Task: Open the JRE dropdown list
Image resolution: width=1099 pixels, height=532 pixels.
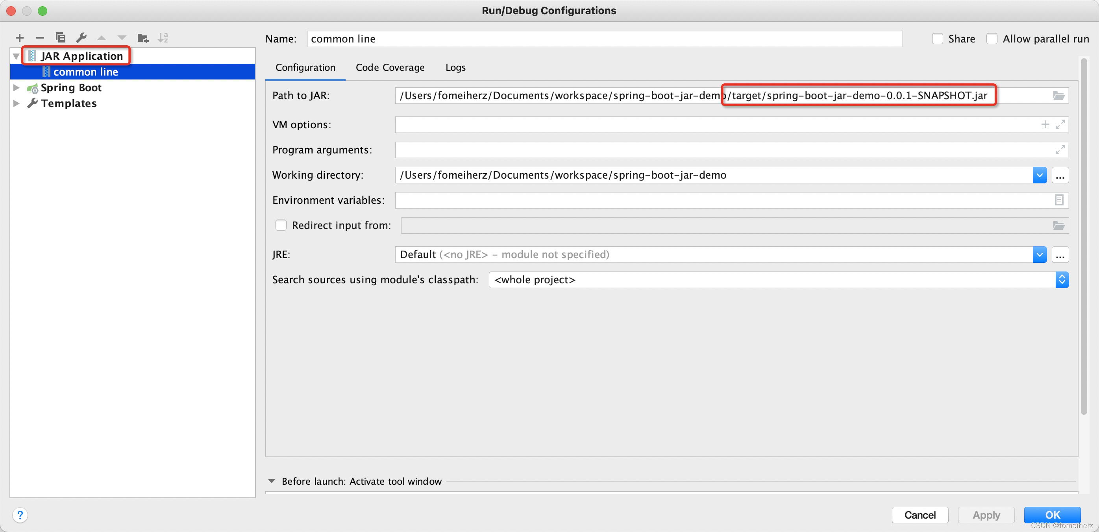Action: coord(1040,255)
